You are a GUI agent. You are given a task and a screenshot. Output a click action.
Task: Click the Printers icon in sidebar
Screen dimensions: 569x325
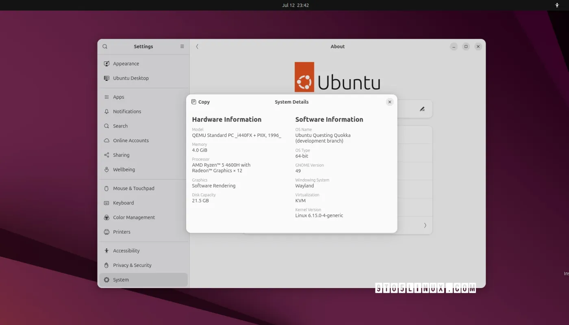pos(106,232)
